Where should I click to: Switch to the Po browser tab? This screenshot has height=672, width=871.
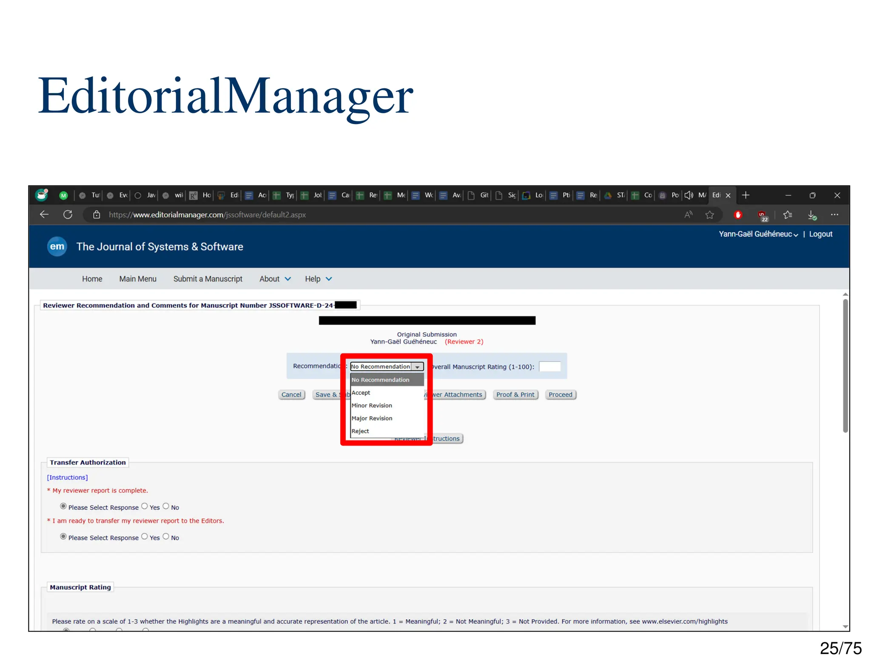[x=669, y=195]
